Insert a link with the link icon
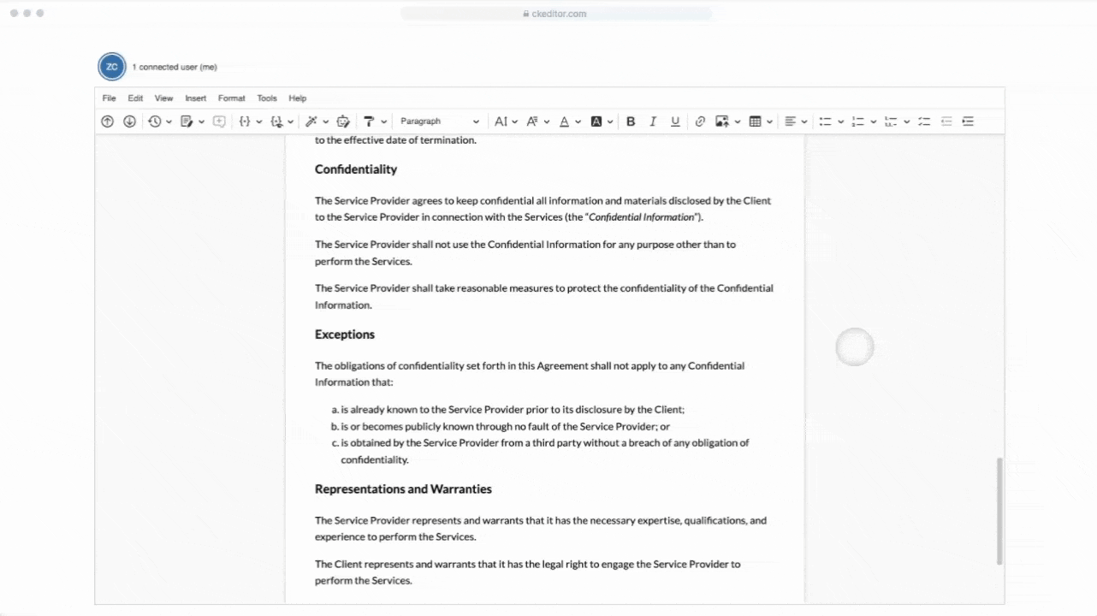This screenshot has width=1097, height=616. (x=700, y=121)
